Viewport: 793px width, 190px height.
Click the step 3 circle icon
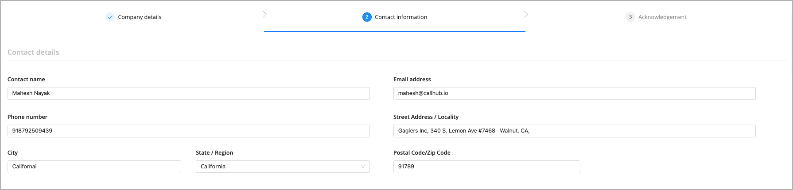click(630, 17)
